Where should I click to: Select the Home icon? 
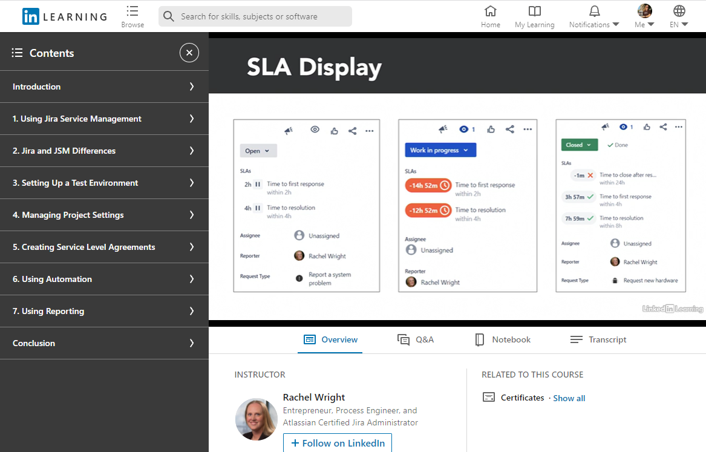click(490, 11)
